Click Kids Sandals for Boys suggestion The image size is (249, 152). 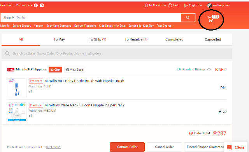112,26
